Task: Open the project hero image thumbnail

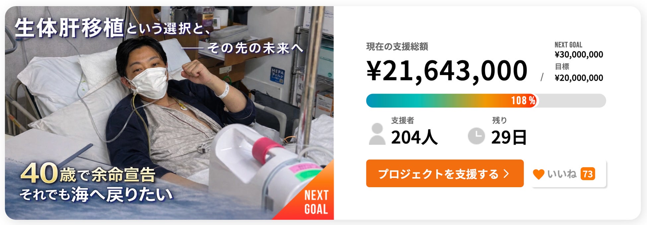Action: 169,113
